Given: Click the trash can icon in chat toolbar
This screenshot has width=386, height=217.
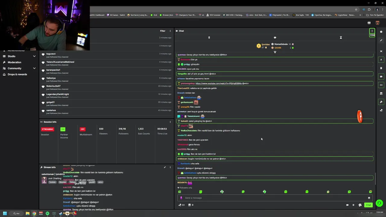Looking at the screenshot, I should 209,38.
